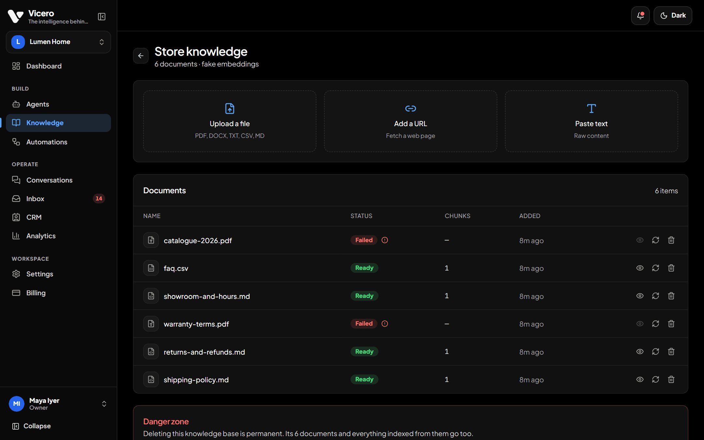Re-sync catalogue-2026.pdf document
Image resolution: width=704 pixels, height=440 pixels.
click(655, 240)
